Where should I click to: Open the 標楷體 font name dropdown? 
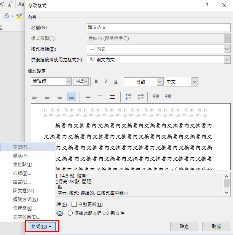pos(69,82)
